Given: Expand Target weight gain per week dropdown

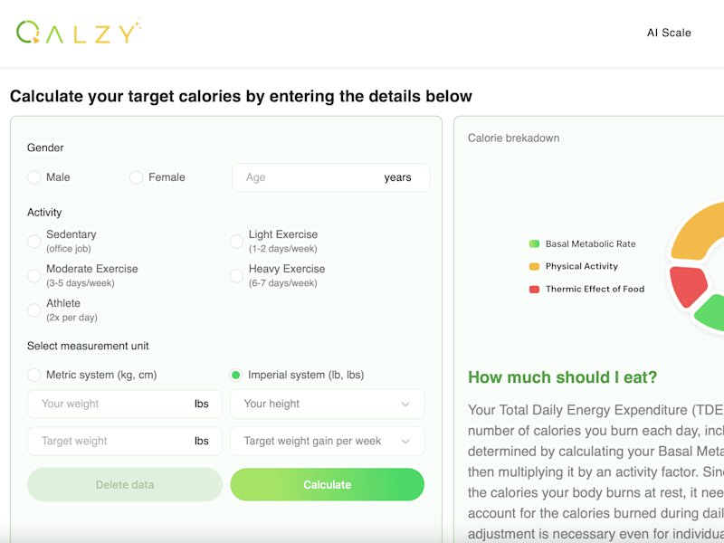Looking at the screenshot, I should click(327, 441).
